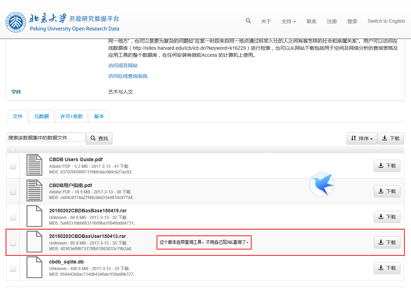The image size is (411, 288).
Task: Check the checkbox for cbdb_sqlite.db
Action: (x=13, y=269)
